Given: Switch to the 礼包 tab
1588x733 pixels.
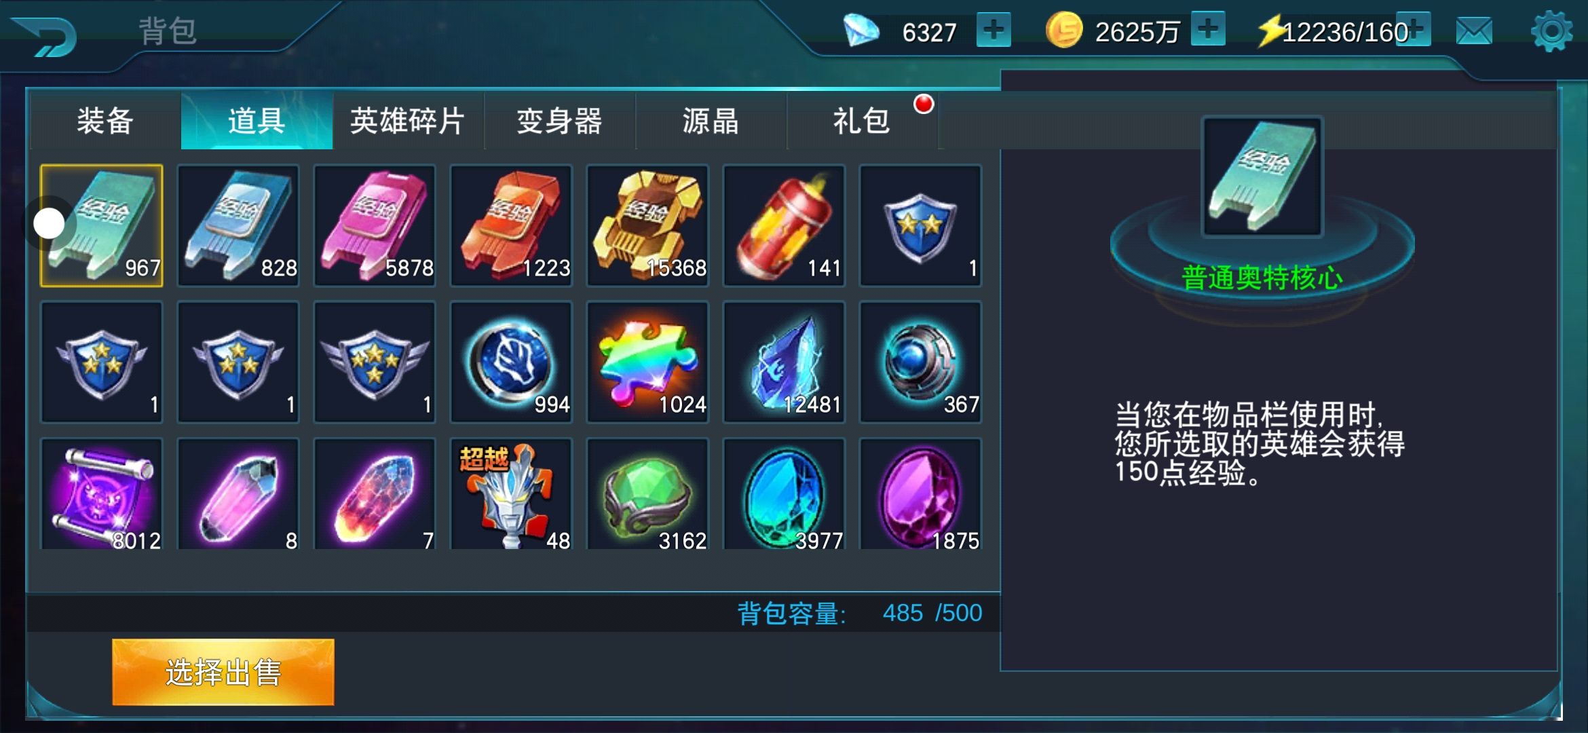Looking at the screenshot, I should coord(862,121).
